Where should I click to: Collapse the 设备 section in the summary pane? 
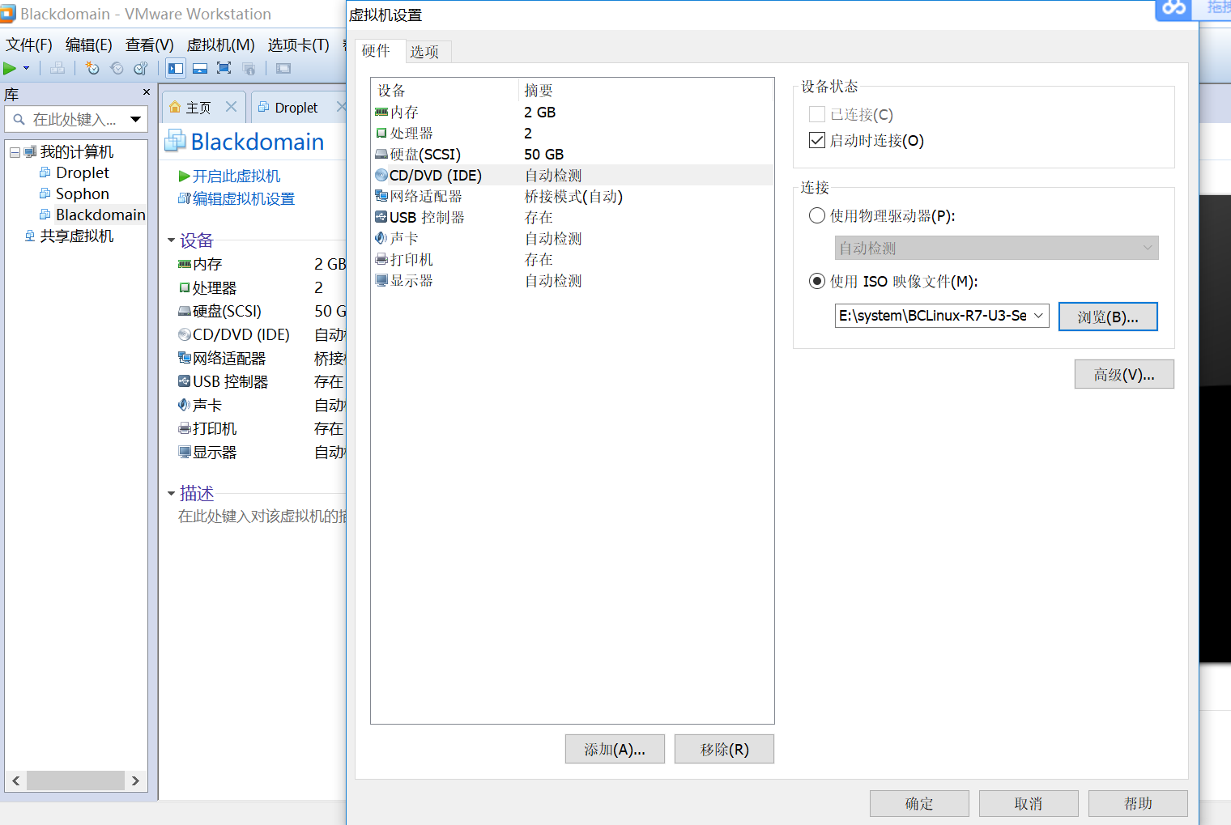172,240
